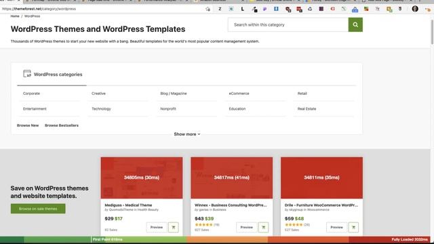Open the Education category
434x244 pixels.
click(x=237, y=108)
